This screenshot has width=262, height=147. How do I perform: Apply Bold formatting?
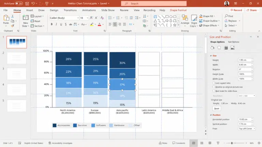pos(52,24)
